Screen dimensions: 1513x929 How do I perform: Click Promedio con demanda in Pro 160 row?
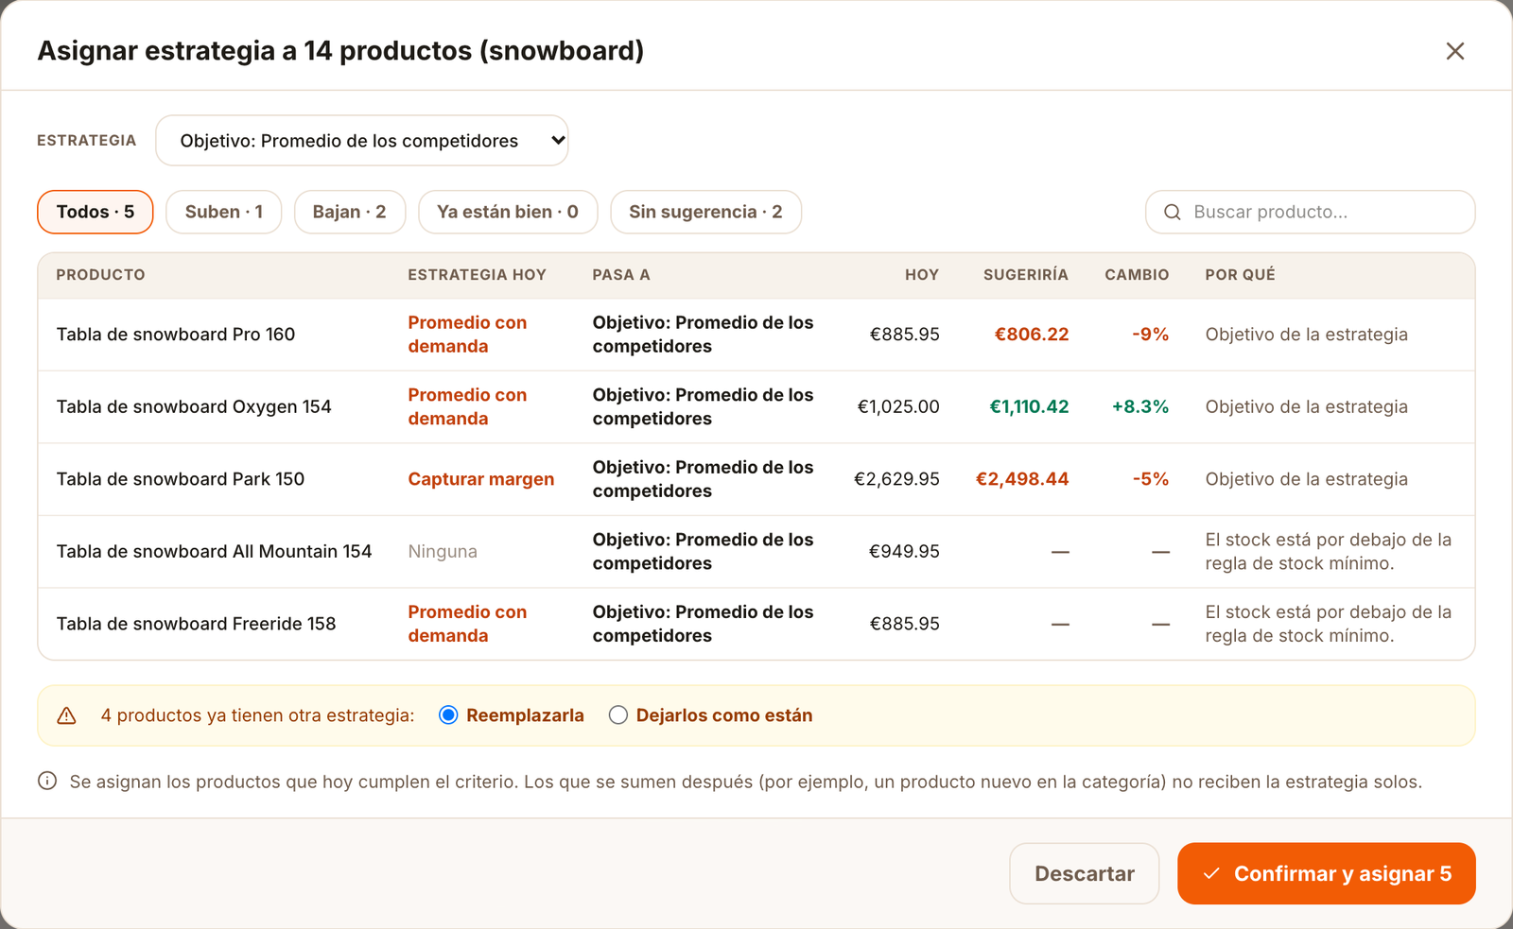click(x=467, y=335)
